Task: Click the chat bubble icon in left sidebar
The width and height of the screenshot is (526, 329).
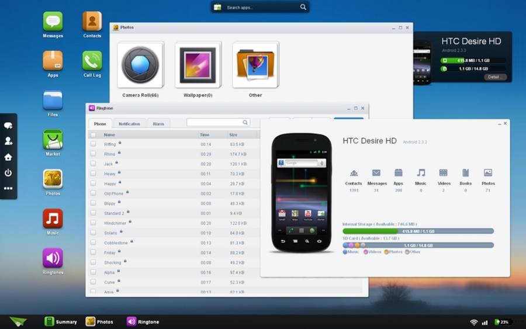Action: 8,126
